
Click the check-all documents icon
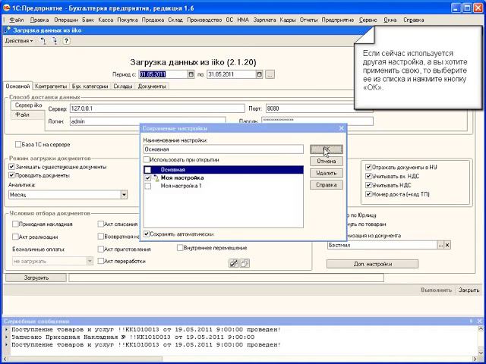pyautogui.click(x=234, y=262)
